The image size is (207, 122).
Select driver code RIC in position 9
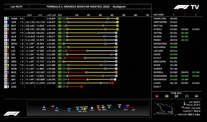[x=13, y=47]
